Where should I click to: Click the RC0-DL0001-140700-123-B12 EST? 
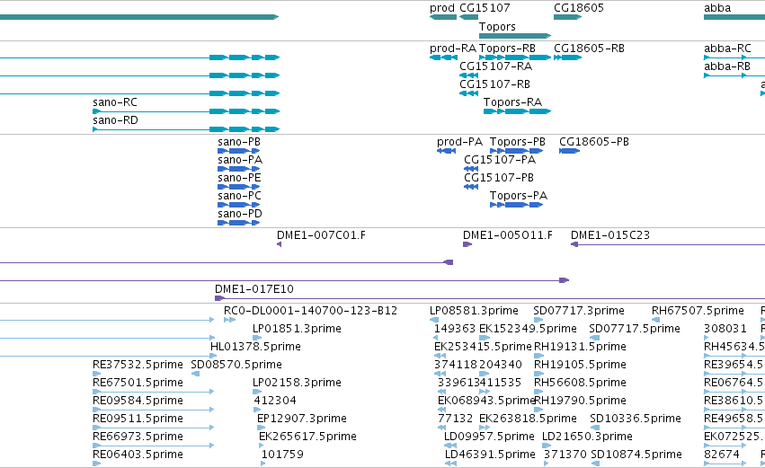click(230, 321)
